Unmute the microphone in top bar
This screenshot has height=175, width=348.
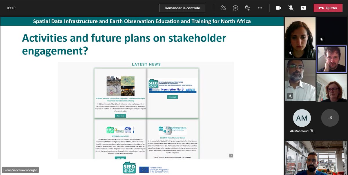click(291, 8)
